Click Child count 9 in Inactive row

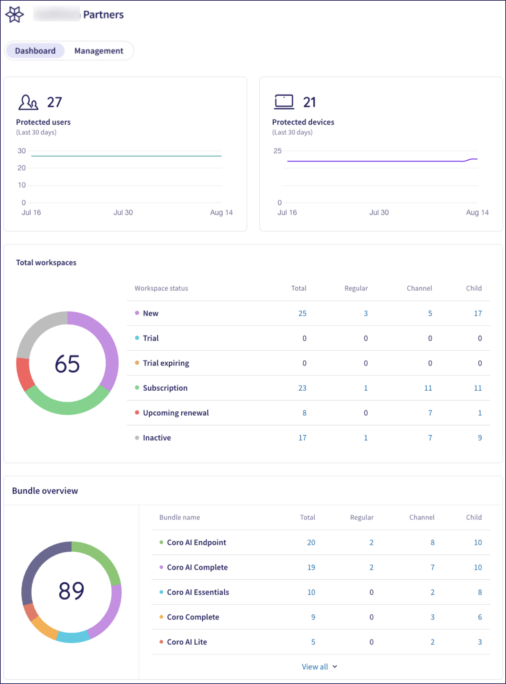point(479,437)
